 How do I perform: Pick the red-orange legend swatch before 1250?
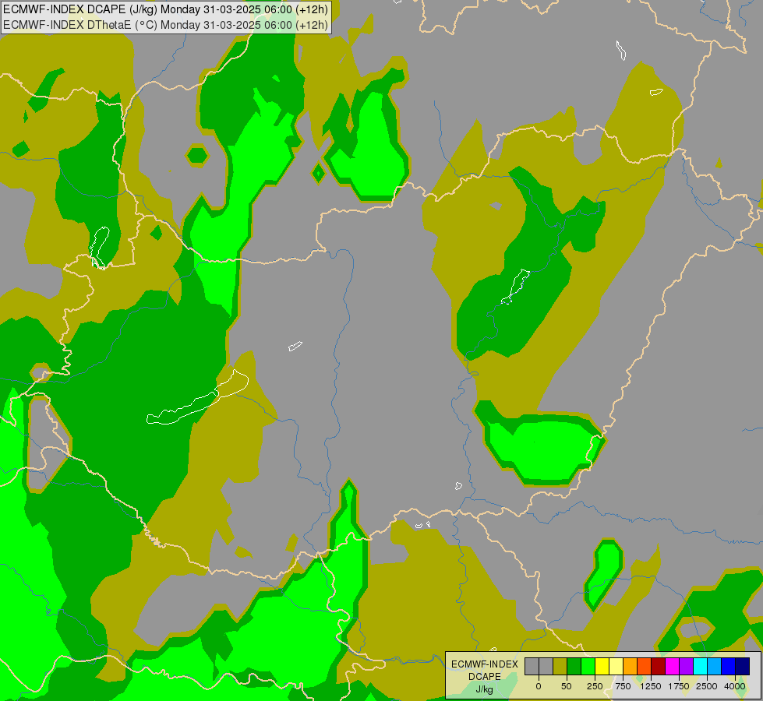pyautogui.click(x=645, y=666)
